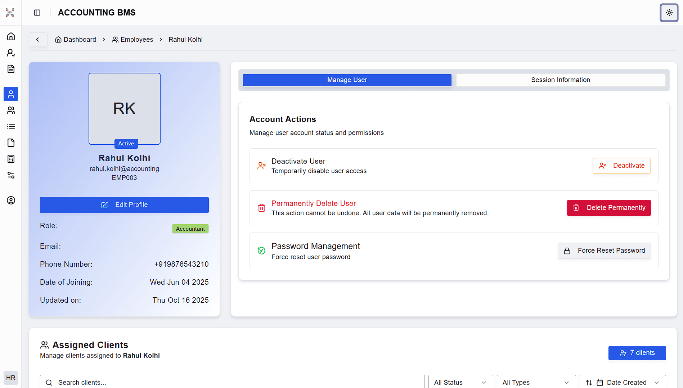This screenshot has height=388, width=683.
Task: Select the Calculator tool in the sidebar
Action: (x=11, y=159)
